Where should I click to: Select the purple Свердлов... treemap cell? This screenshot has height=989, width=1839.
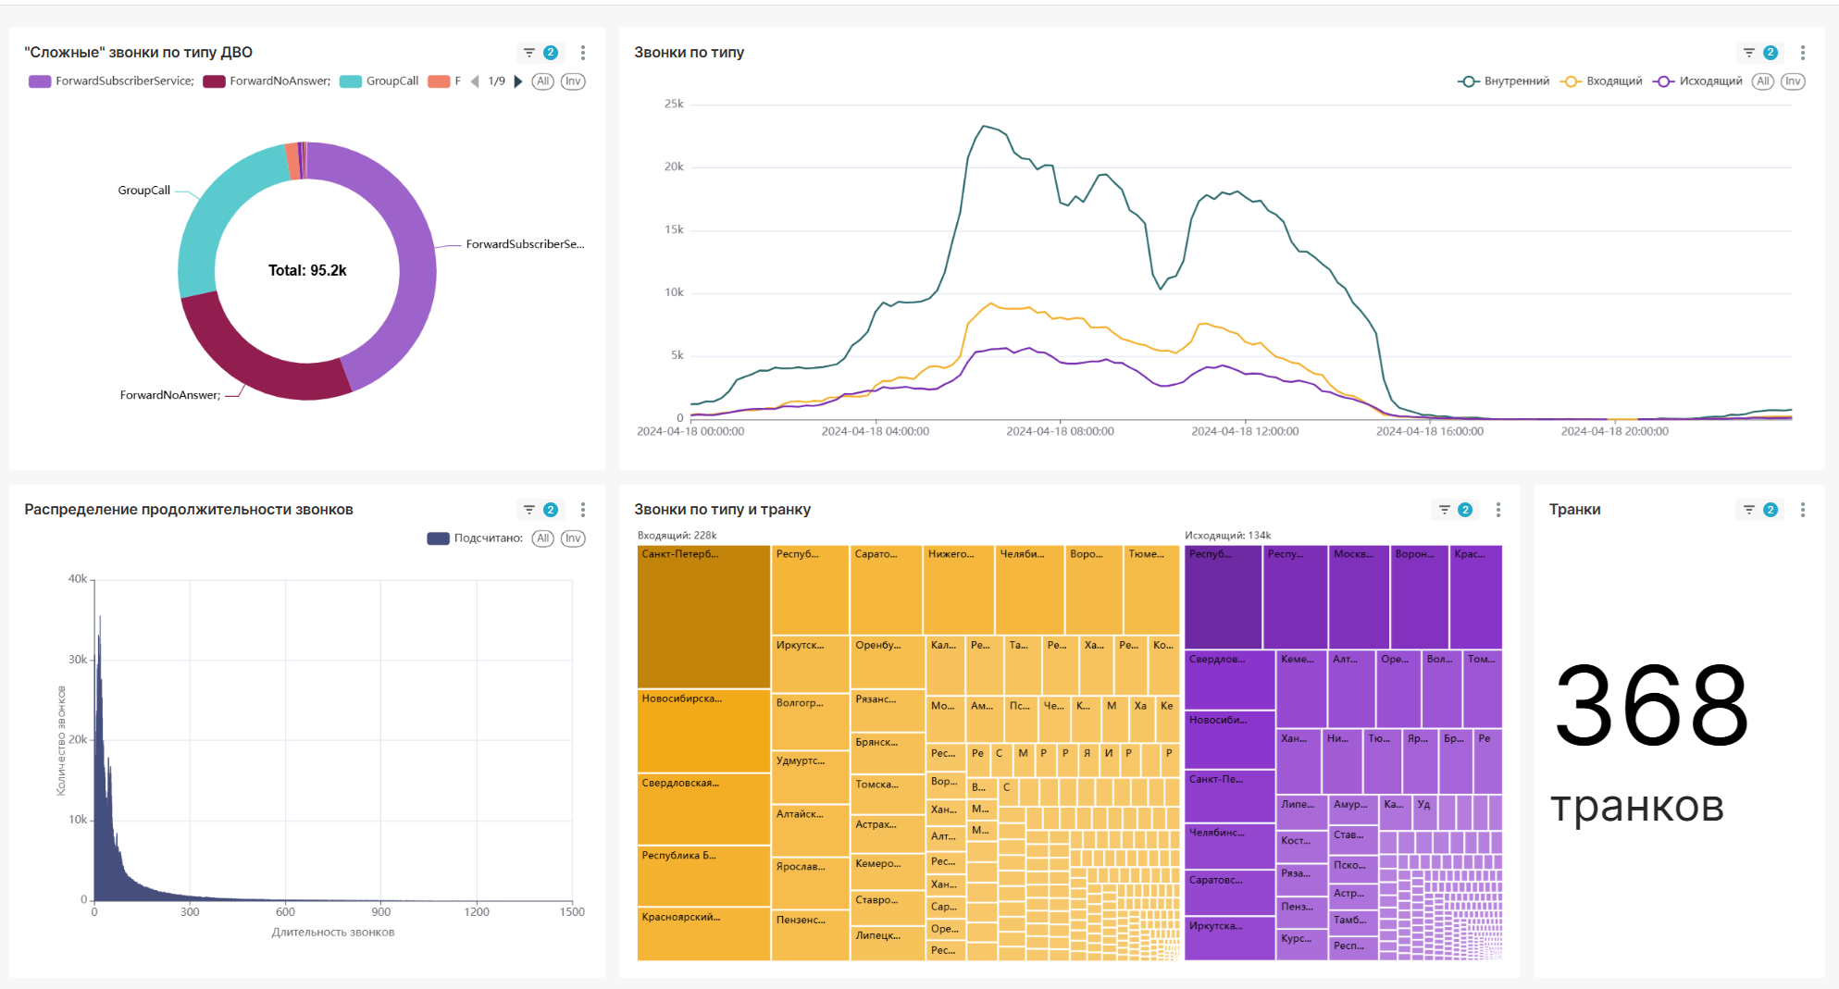1230,680
